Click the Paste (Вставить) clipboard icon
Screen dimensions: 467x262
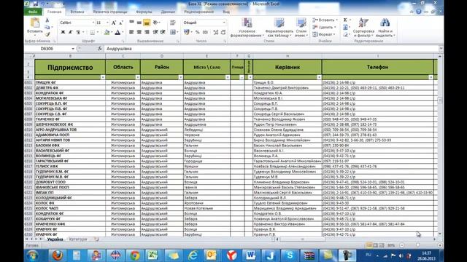(35, 23)
